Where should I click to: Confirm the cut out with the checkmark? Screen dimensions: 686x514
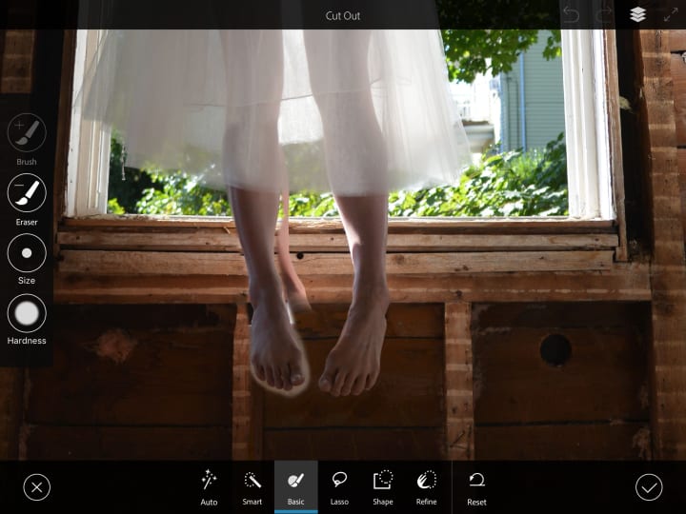(649, 487)
